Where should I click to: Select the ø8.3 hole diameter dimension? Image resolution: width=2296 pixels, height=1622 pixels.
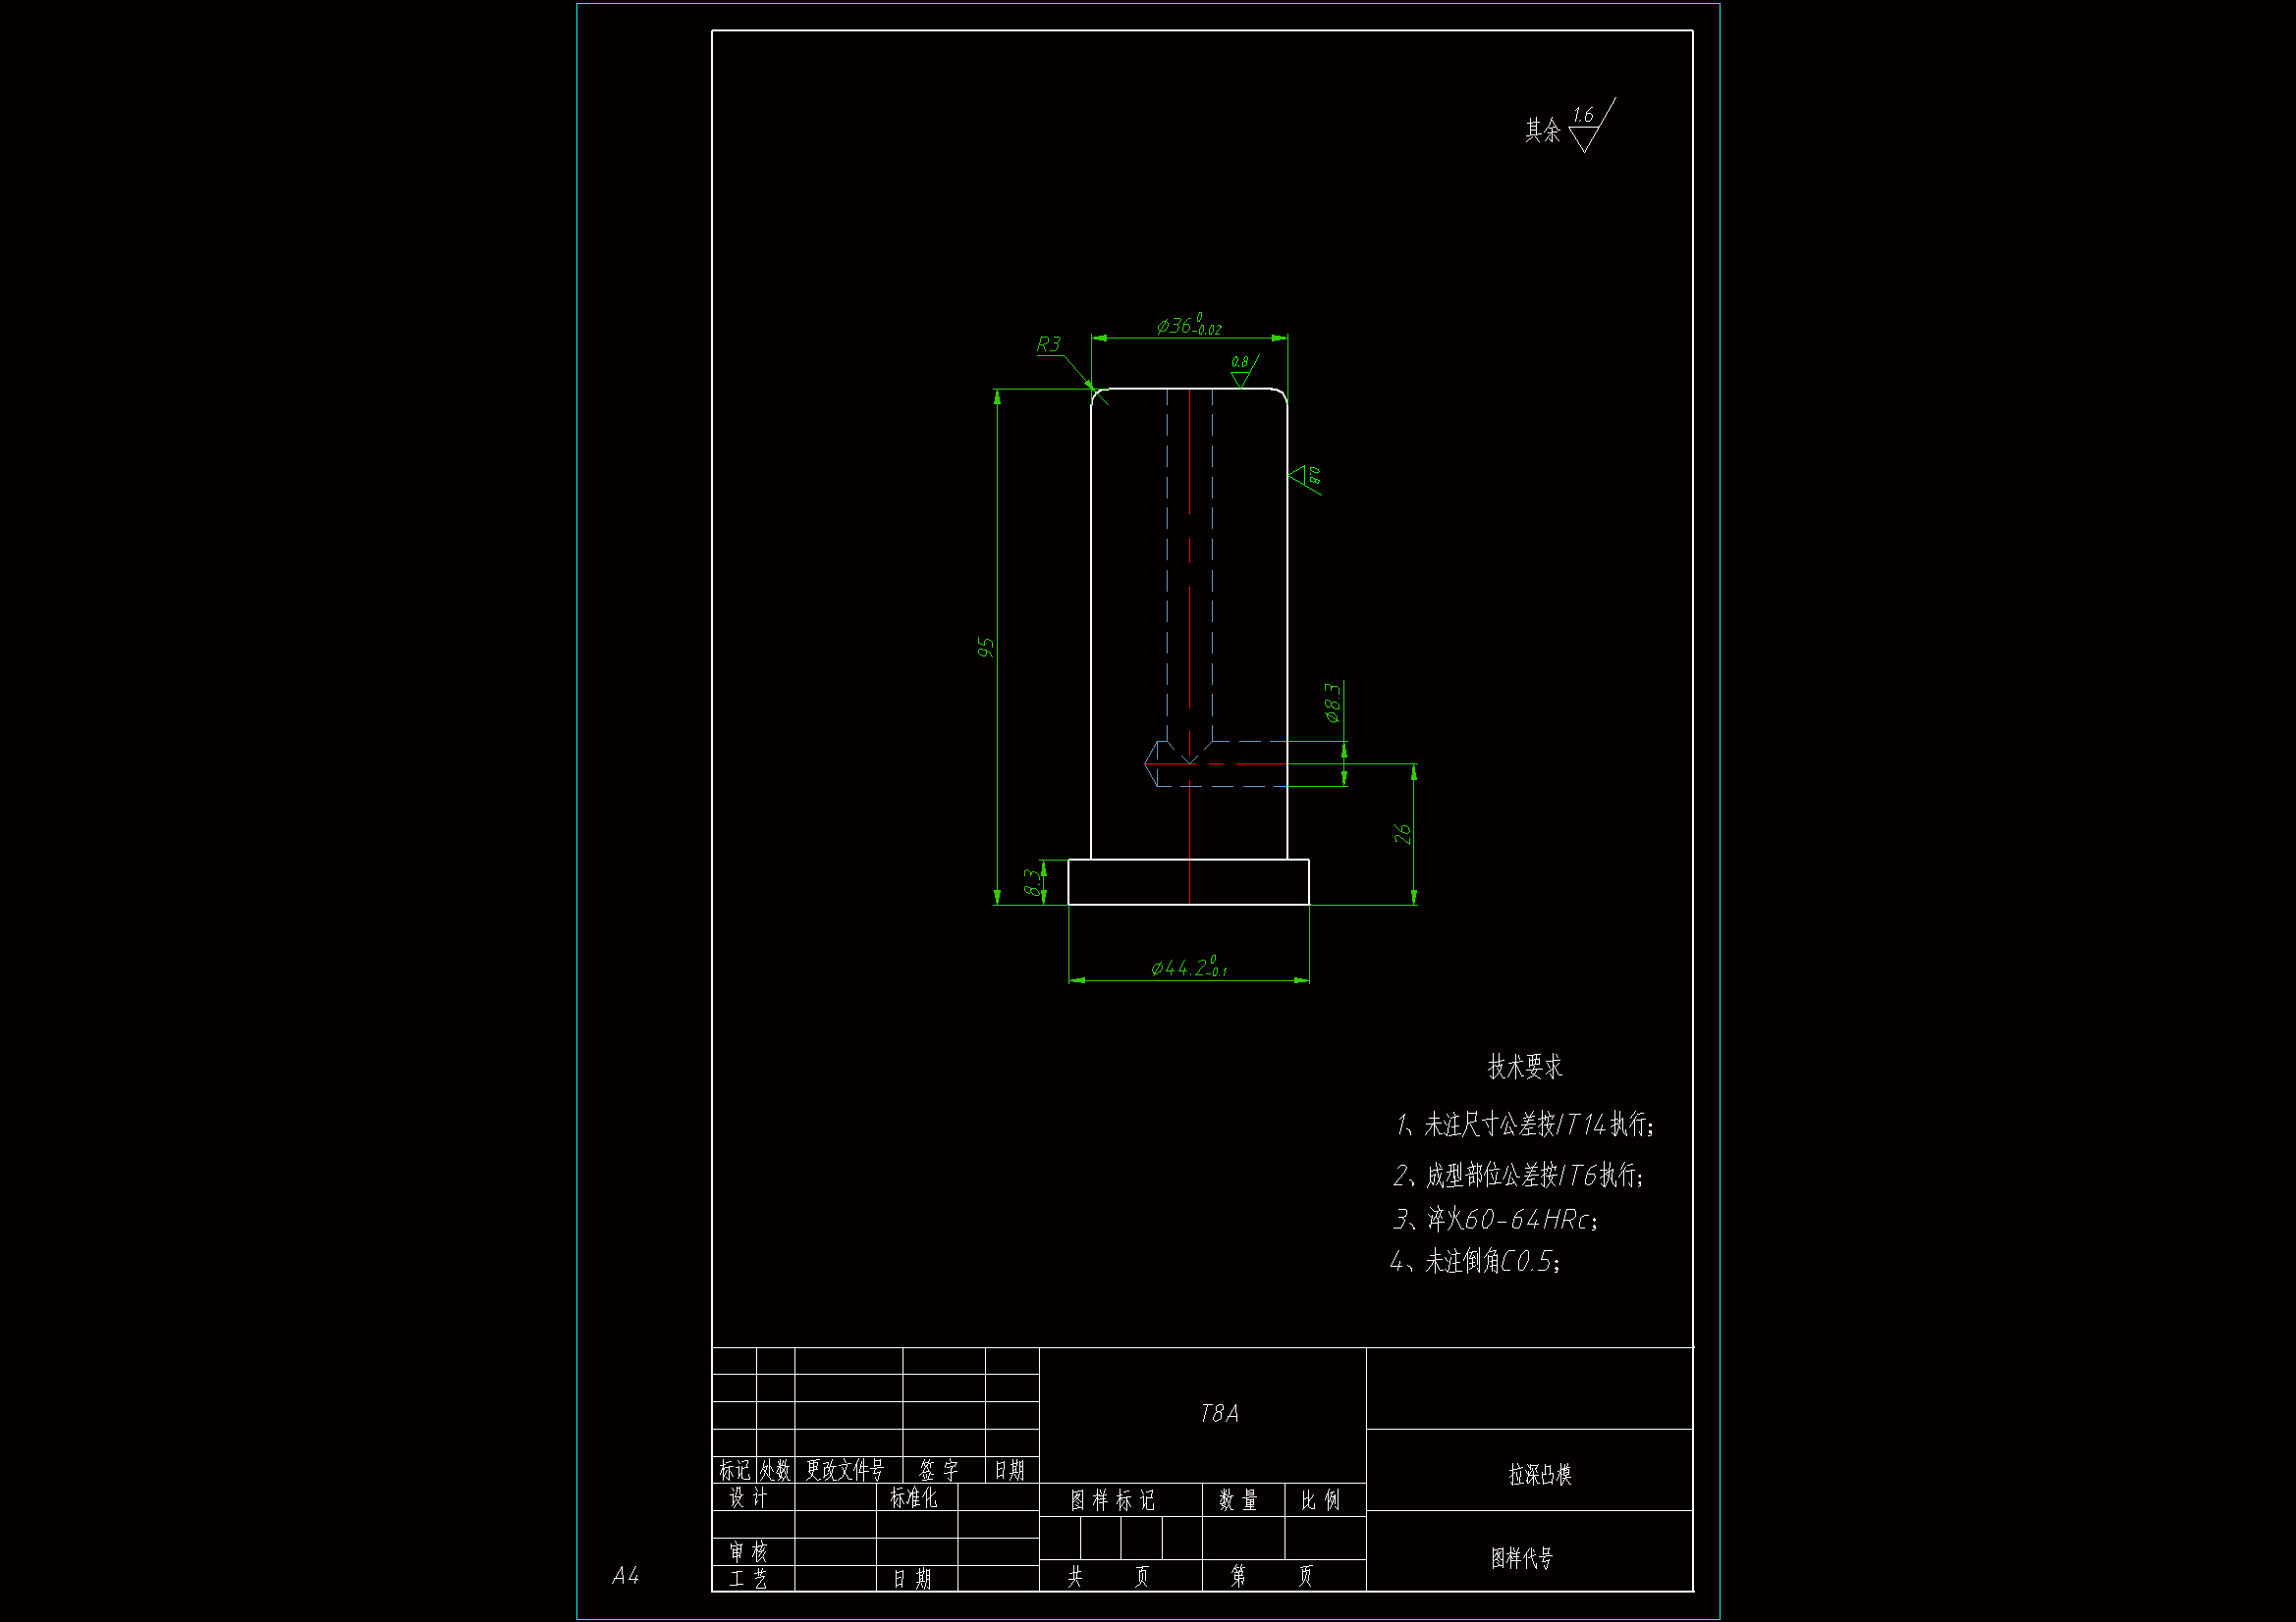pos(1333,703)
